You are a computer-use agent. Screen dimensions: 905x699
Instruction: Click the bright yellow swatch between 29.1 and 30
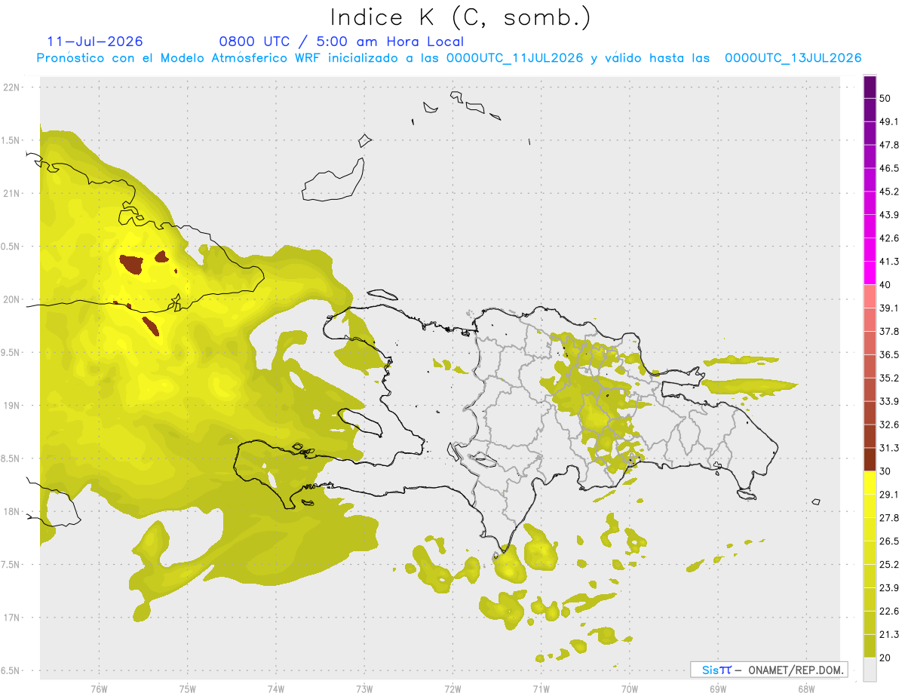(x=870, y=483)
